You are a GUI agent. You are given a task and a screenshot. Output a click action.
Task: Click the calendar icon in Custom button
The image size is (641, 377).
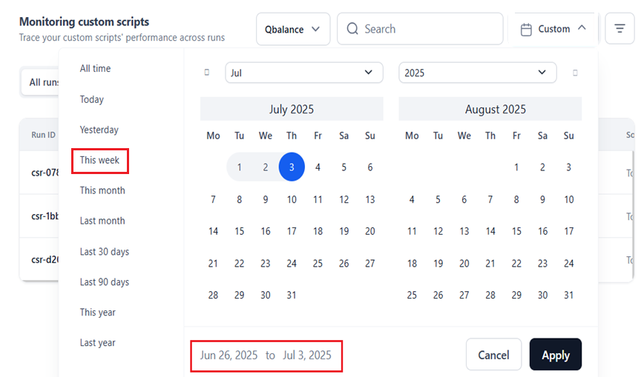[x=527, y=30]
